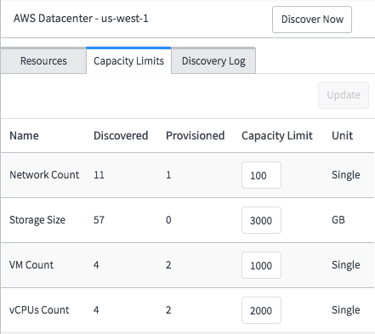
Task: Click provisioned value 0 for Storage Size
Action: click(168, 220)
